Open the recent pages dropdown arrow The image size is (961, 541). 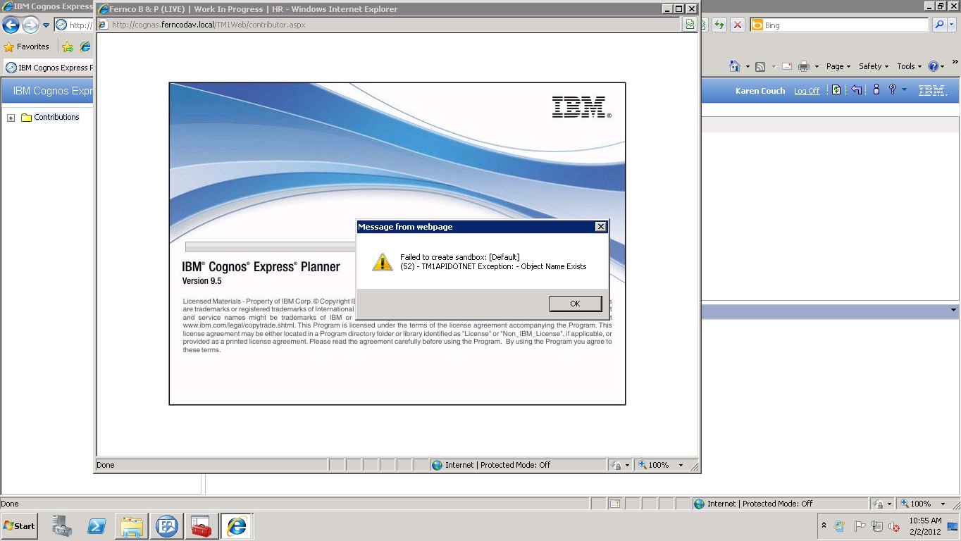tap(46, 25)
